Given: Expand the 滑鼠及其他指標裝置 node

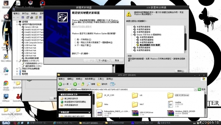Looking at the screenshot, I should 17,69.
